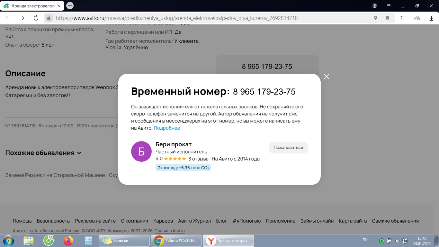Image resolution: width=439 pixels, height=247 pixels.
Task: Open the Реклама на сайте footer link
Action: pos(95,221)
